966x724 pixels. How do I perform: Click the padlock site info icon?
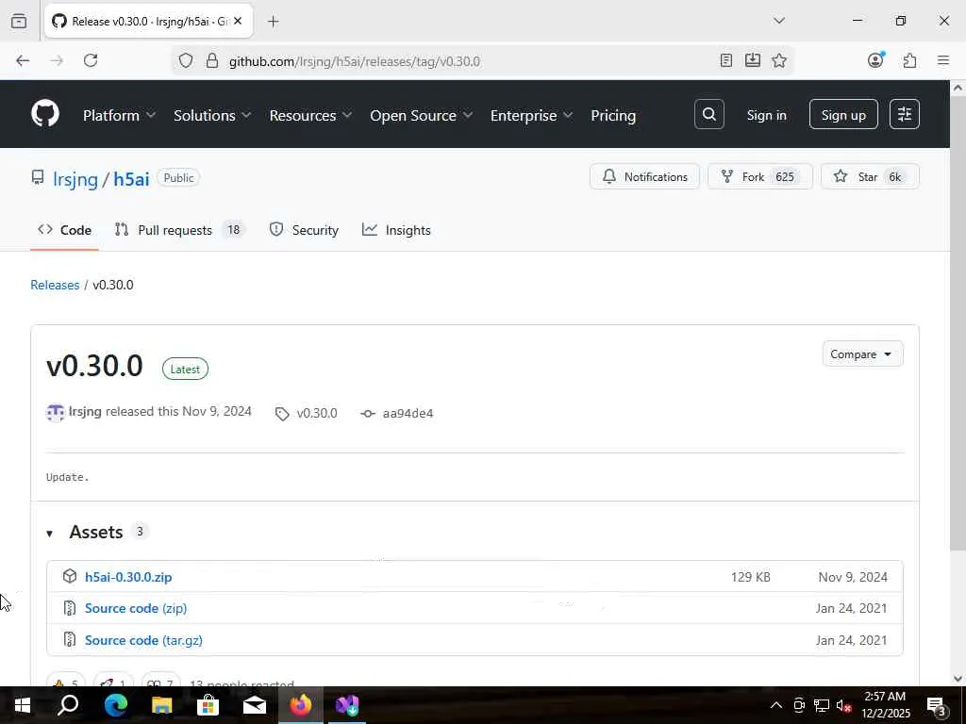(212, 60)
